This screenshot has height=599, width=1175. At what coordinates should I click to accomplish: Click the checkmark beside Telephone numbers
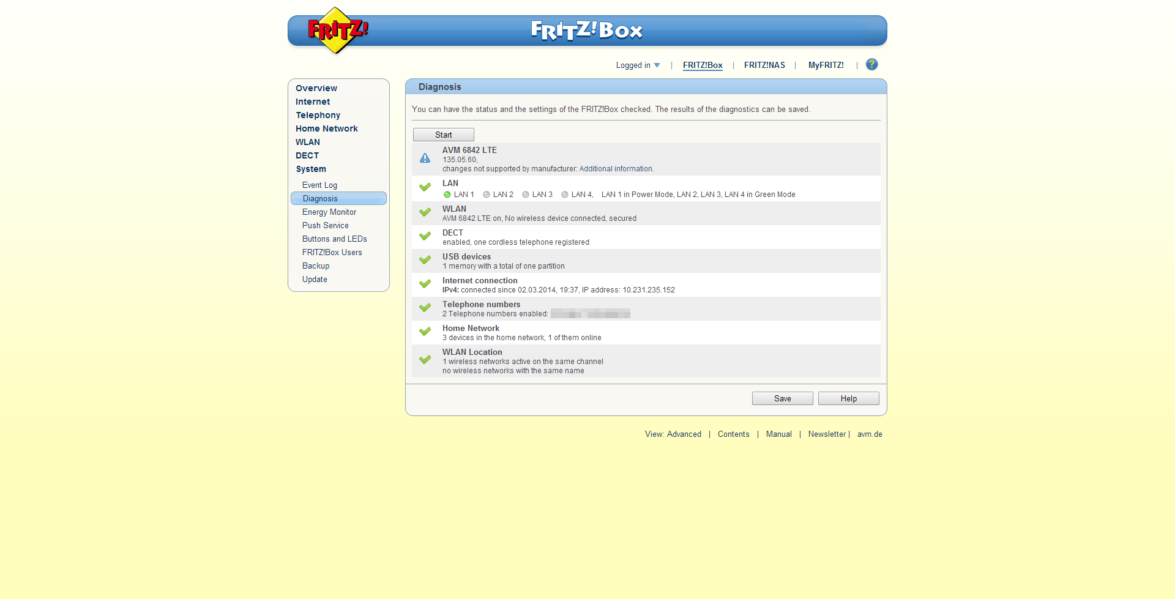pos(425,308)
